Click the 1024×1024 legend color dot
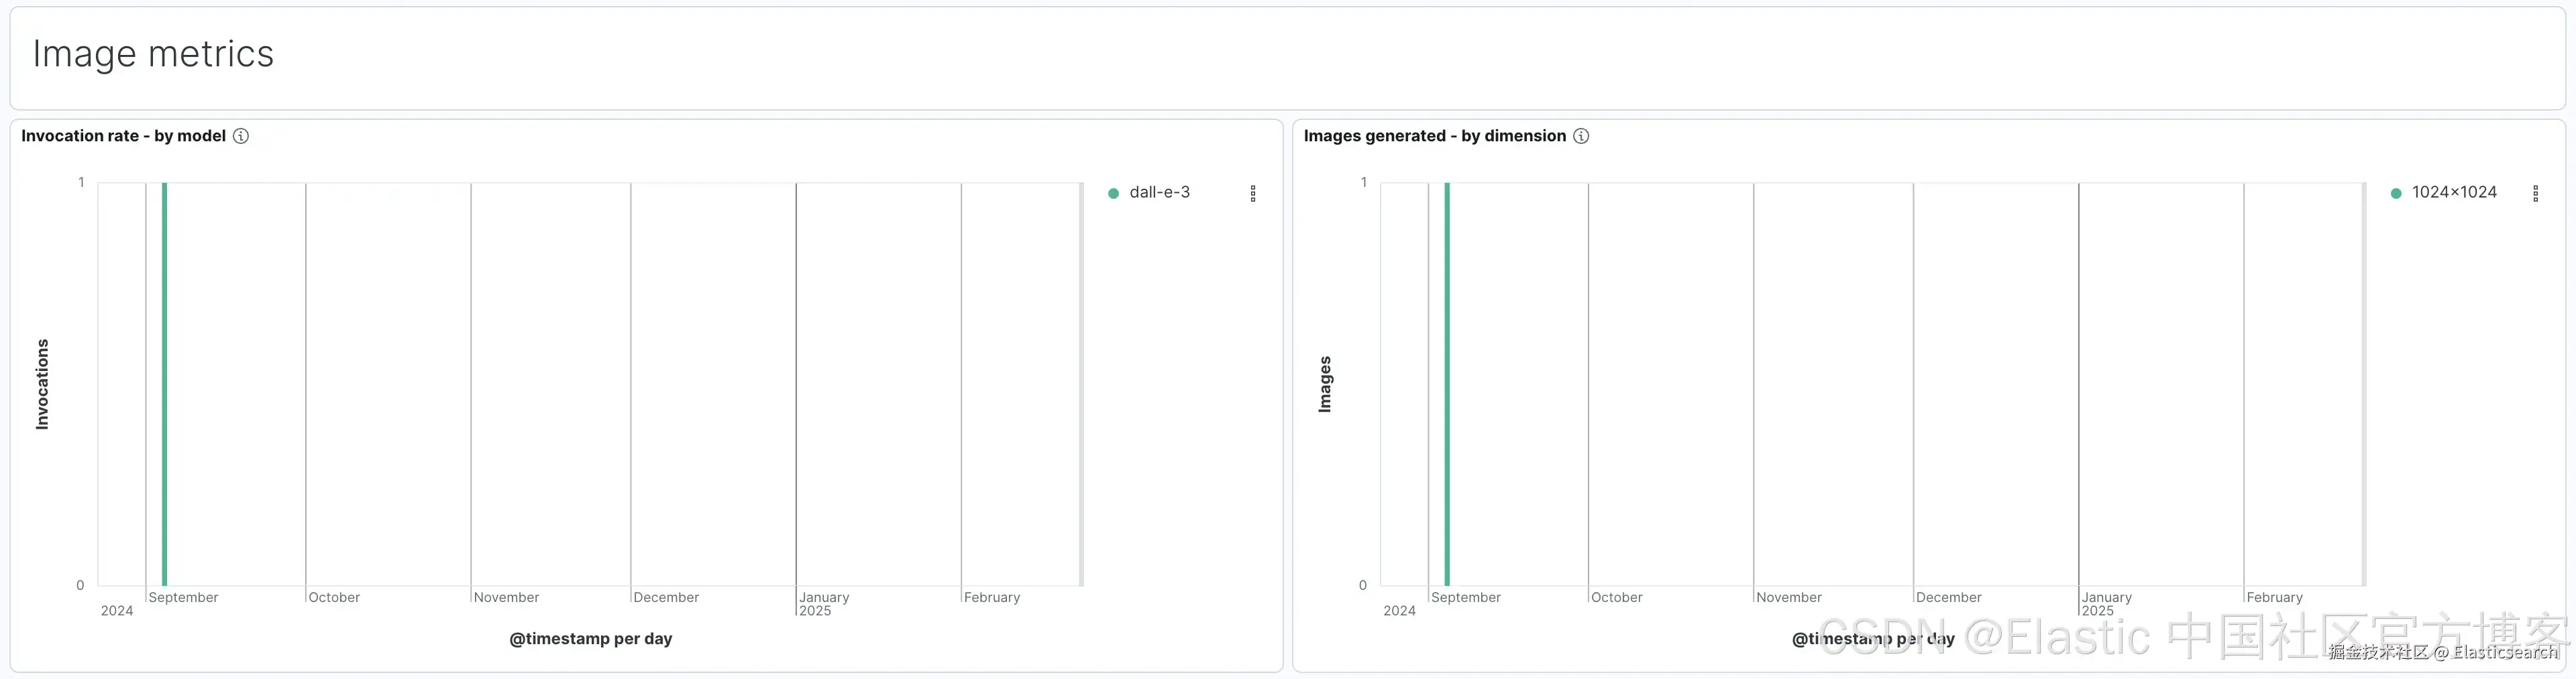This screenshot has height=679, width=2576. tap(2395, 194)
